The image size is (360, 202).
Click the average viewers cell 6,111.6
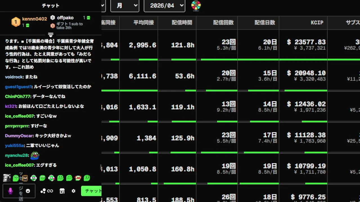(143, 76)
